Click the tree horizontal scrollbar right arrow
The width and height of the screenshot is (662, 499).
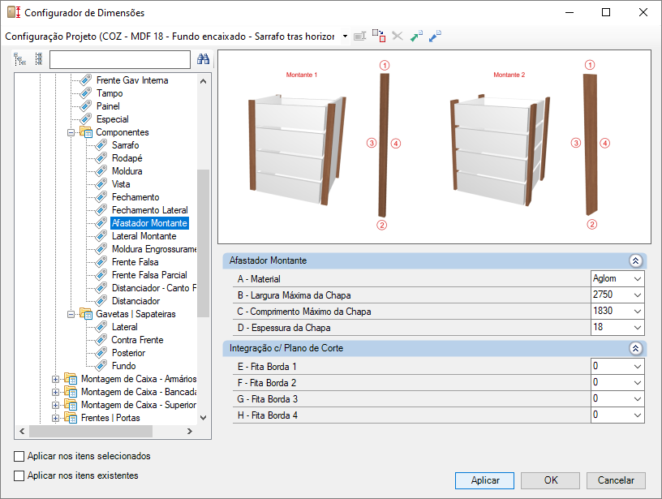tap(190, 432)
